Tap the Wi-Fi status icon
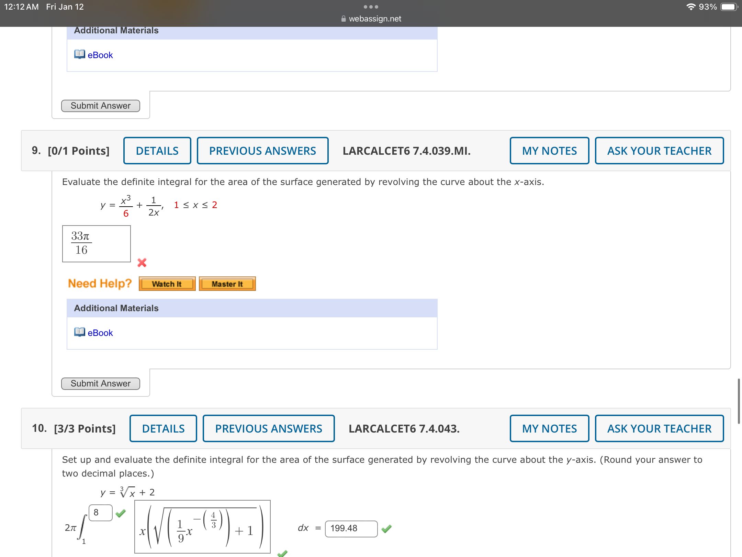Screen dimensions: 742x557 690,7
